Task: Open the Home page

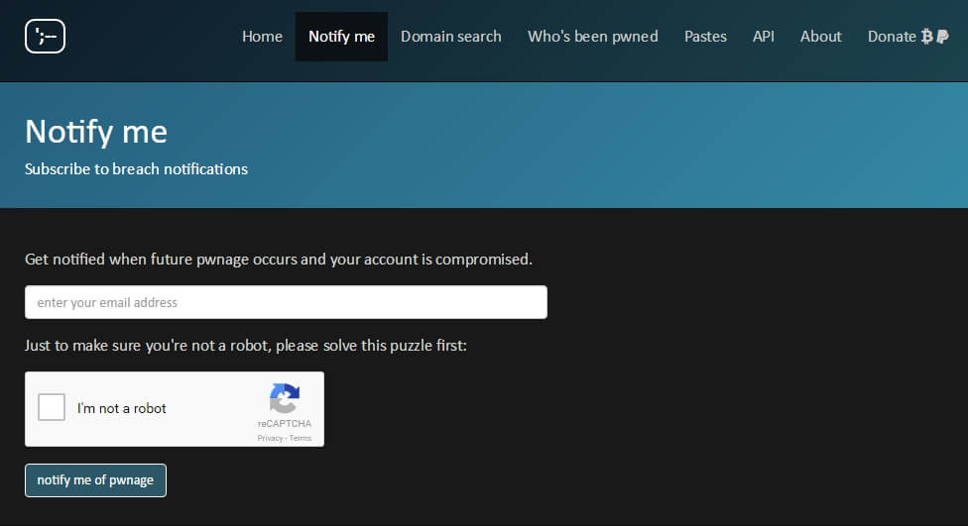Action: click(263, 37)
